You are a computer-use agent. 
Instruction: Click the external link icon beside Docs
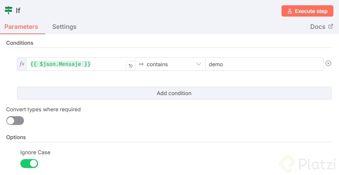tap(331, 26)
